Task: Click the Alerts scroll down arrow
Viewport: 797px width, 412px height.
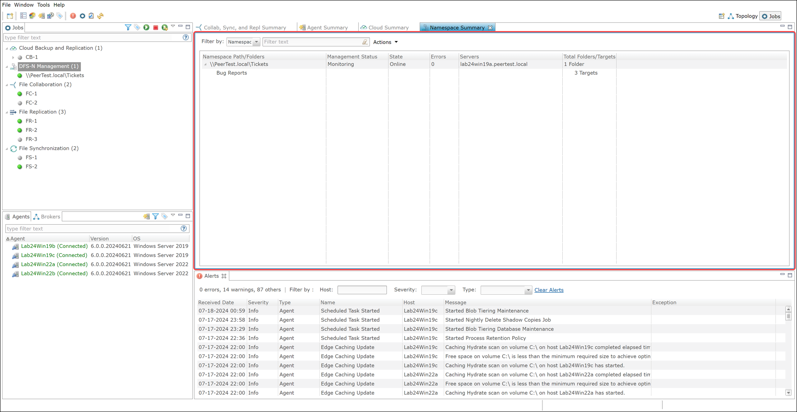Action: pos(788,393)
